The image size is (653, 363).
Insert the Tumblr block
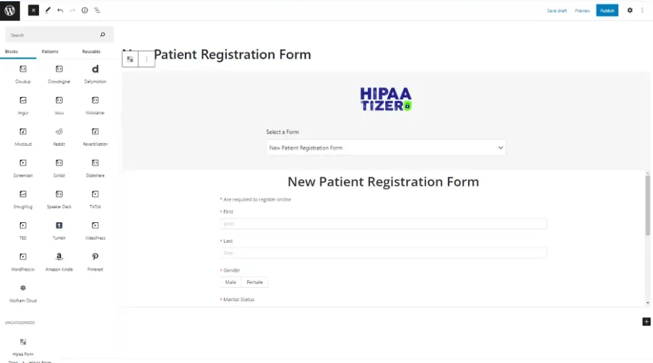coord(59,228)
